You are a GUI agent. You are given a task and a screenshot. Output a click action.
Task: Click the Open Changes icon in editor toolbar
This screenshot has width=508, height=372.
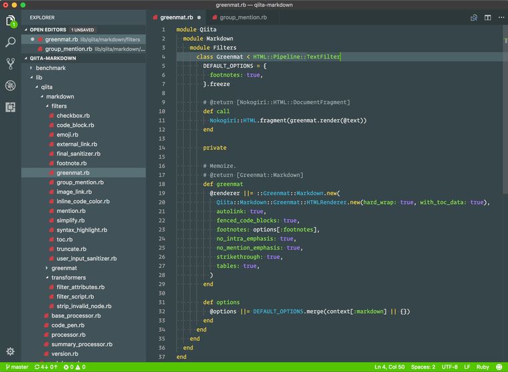pos(473,17)
